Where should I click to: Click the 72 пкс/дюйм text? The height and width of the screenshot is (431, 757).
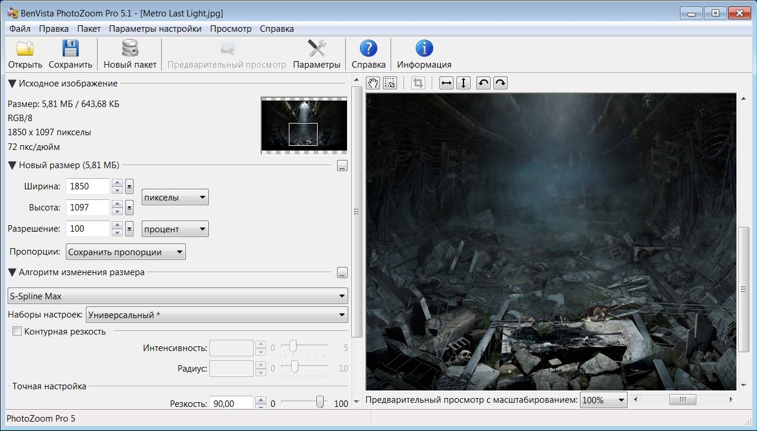[34, 147]
